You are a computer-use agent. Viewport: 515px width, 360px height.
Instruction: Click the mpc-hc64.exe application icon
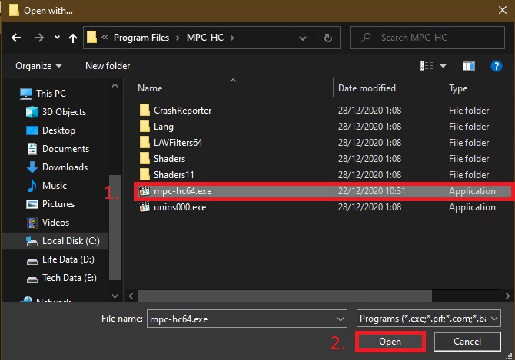click(x=145, y=191)
